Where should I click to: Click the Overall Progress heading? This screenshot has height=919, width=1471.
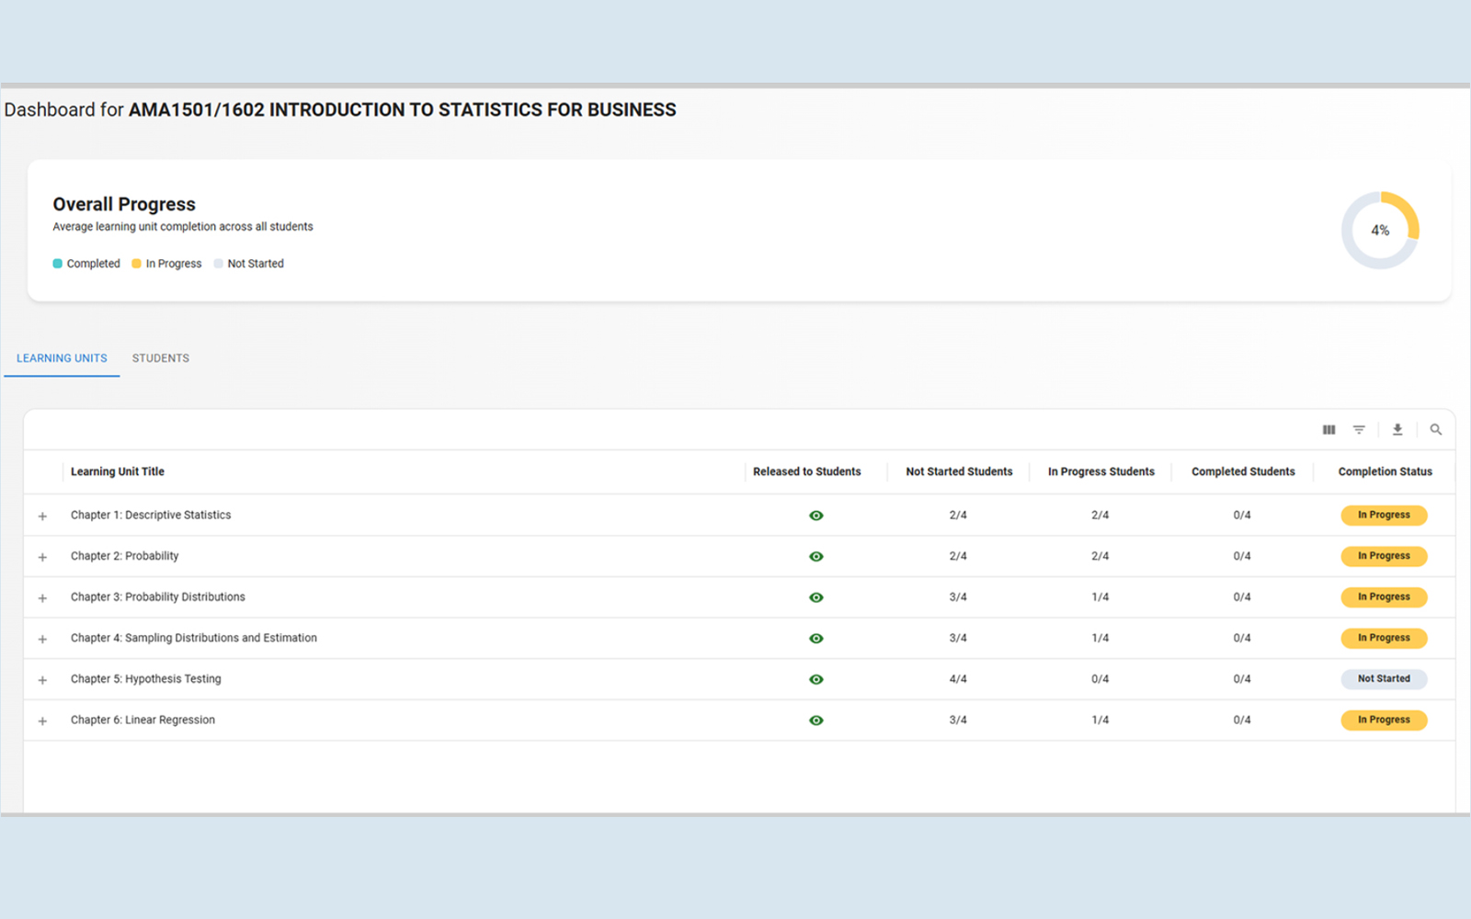pyautogui.click(x=124, y=204)
